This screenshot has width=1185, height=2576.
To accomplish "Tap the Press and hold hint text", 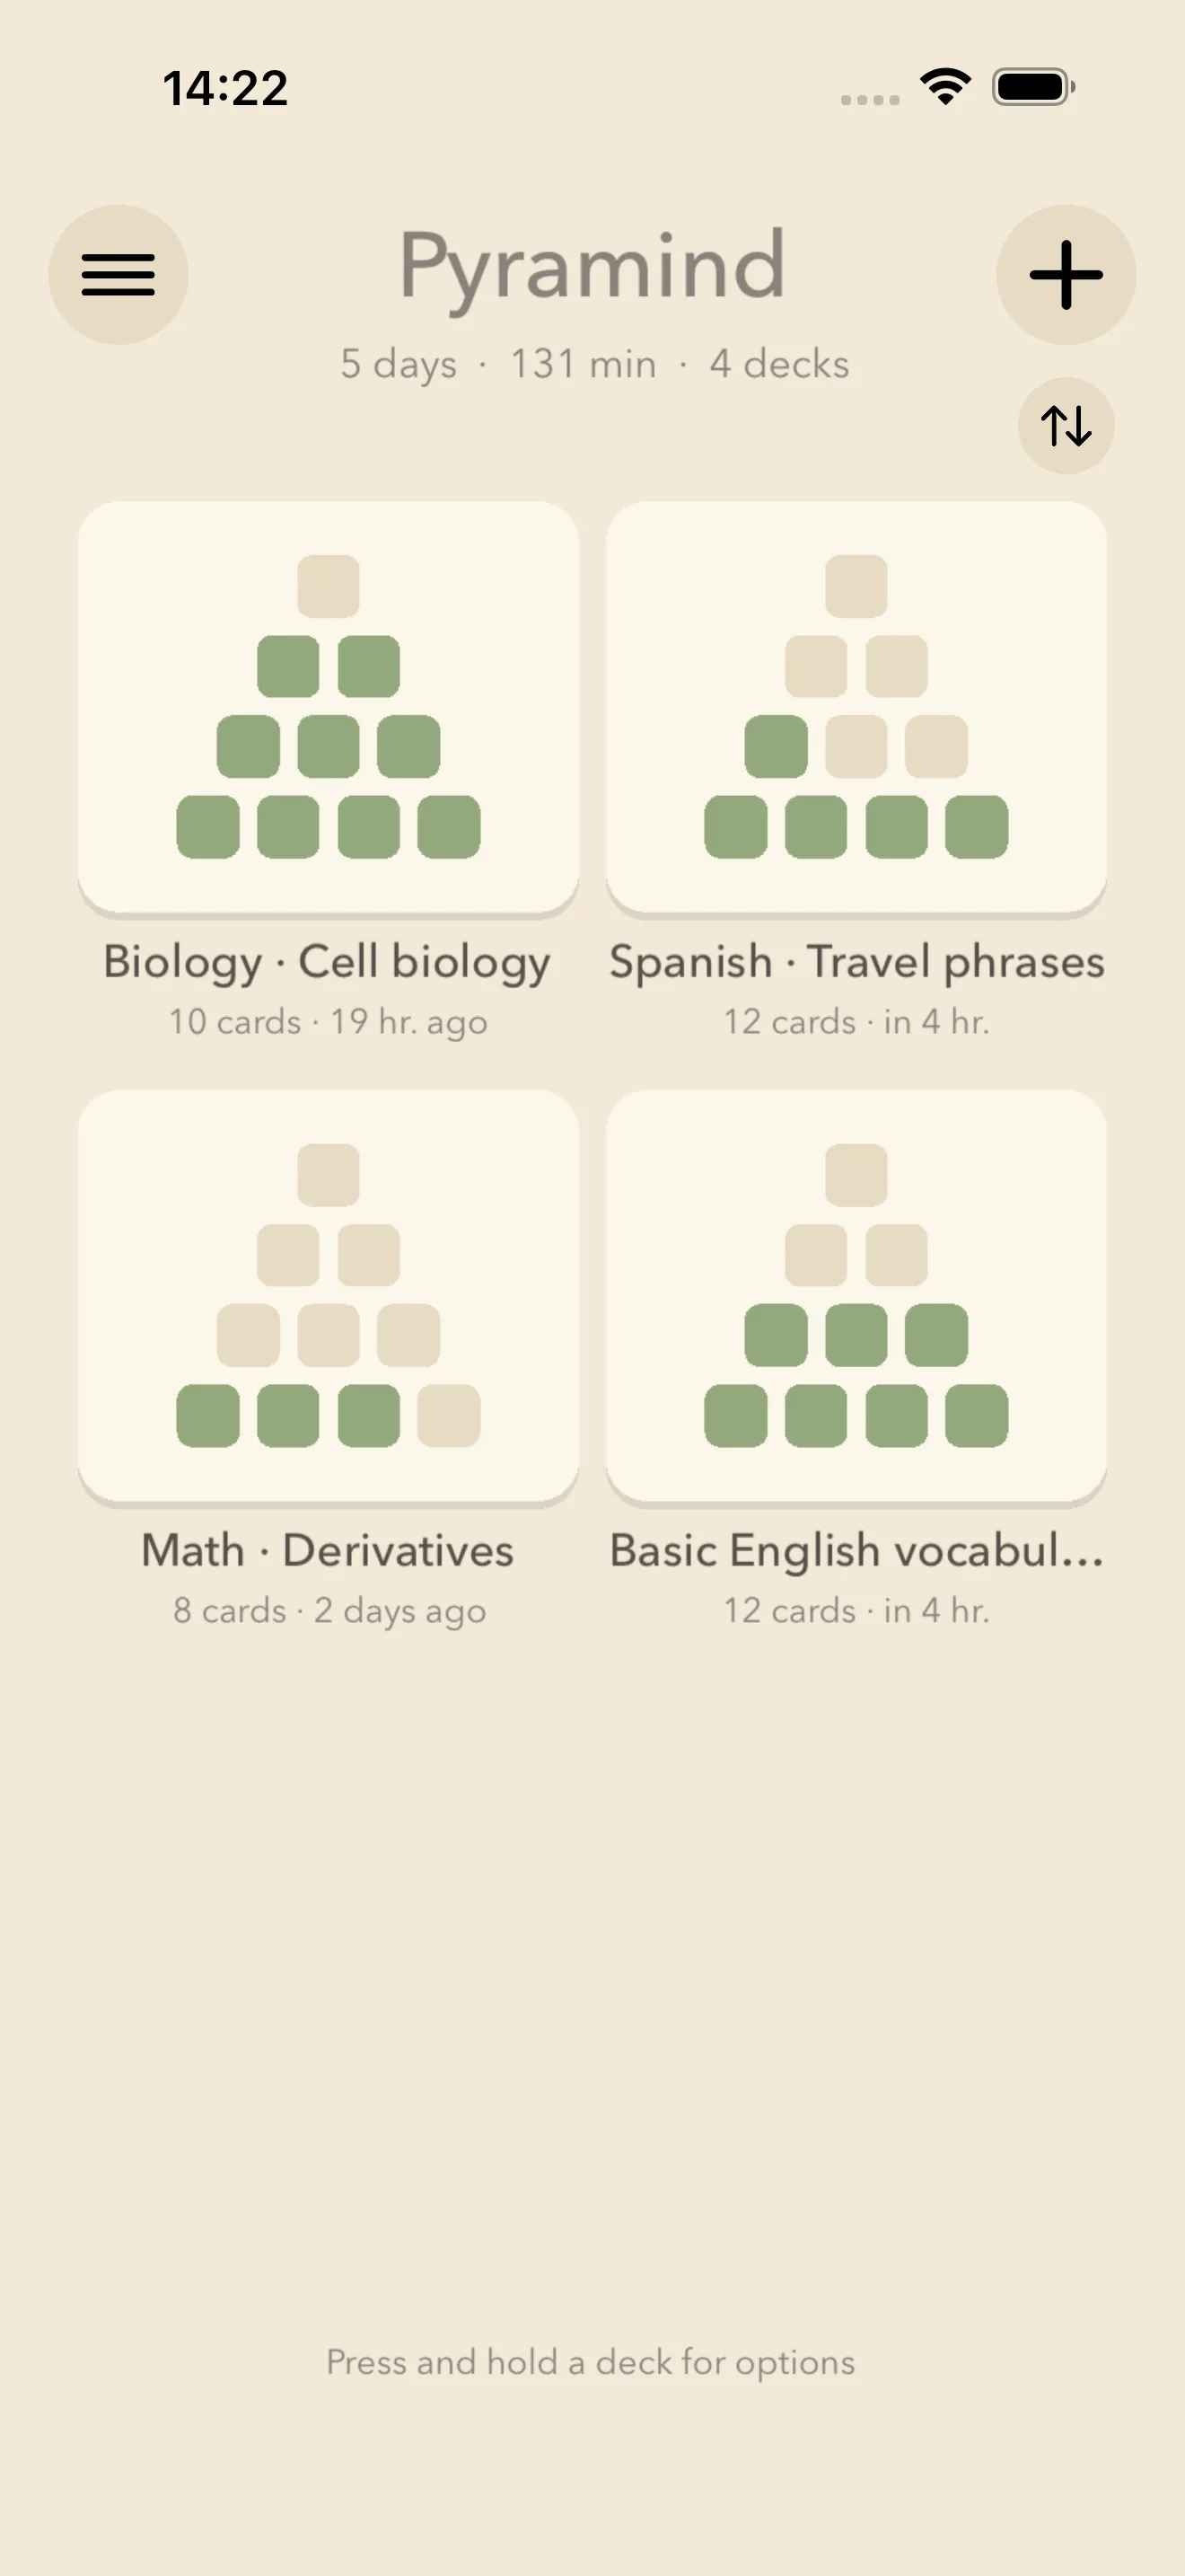I will (591, 2363).
